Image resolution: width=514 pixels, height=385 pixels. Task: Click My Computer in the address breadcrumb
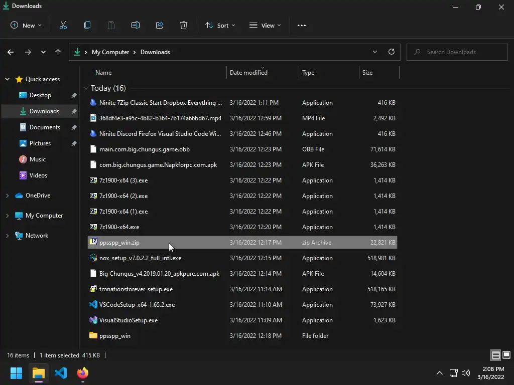[110, 52]
